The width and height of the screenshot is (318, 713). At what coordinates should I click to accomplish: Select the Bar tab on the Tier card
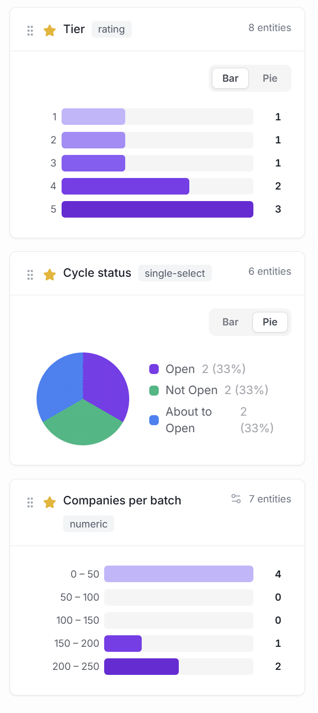[x=230, y=78]
